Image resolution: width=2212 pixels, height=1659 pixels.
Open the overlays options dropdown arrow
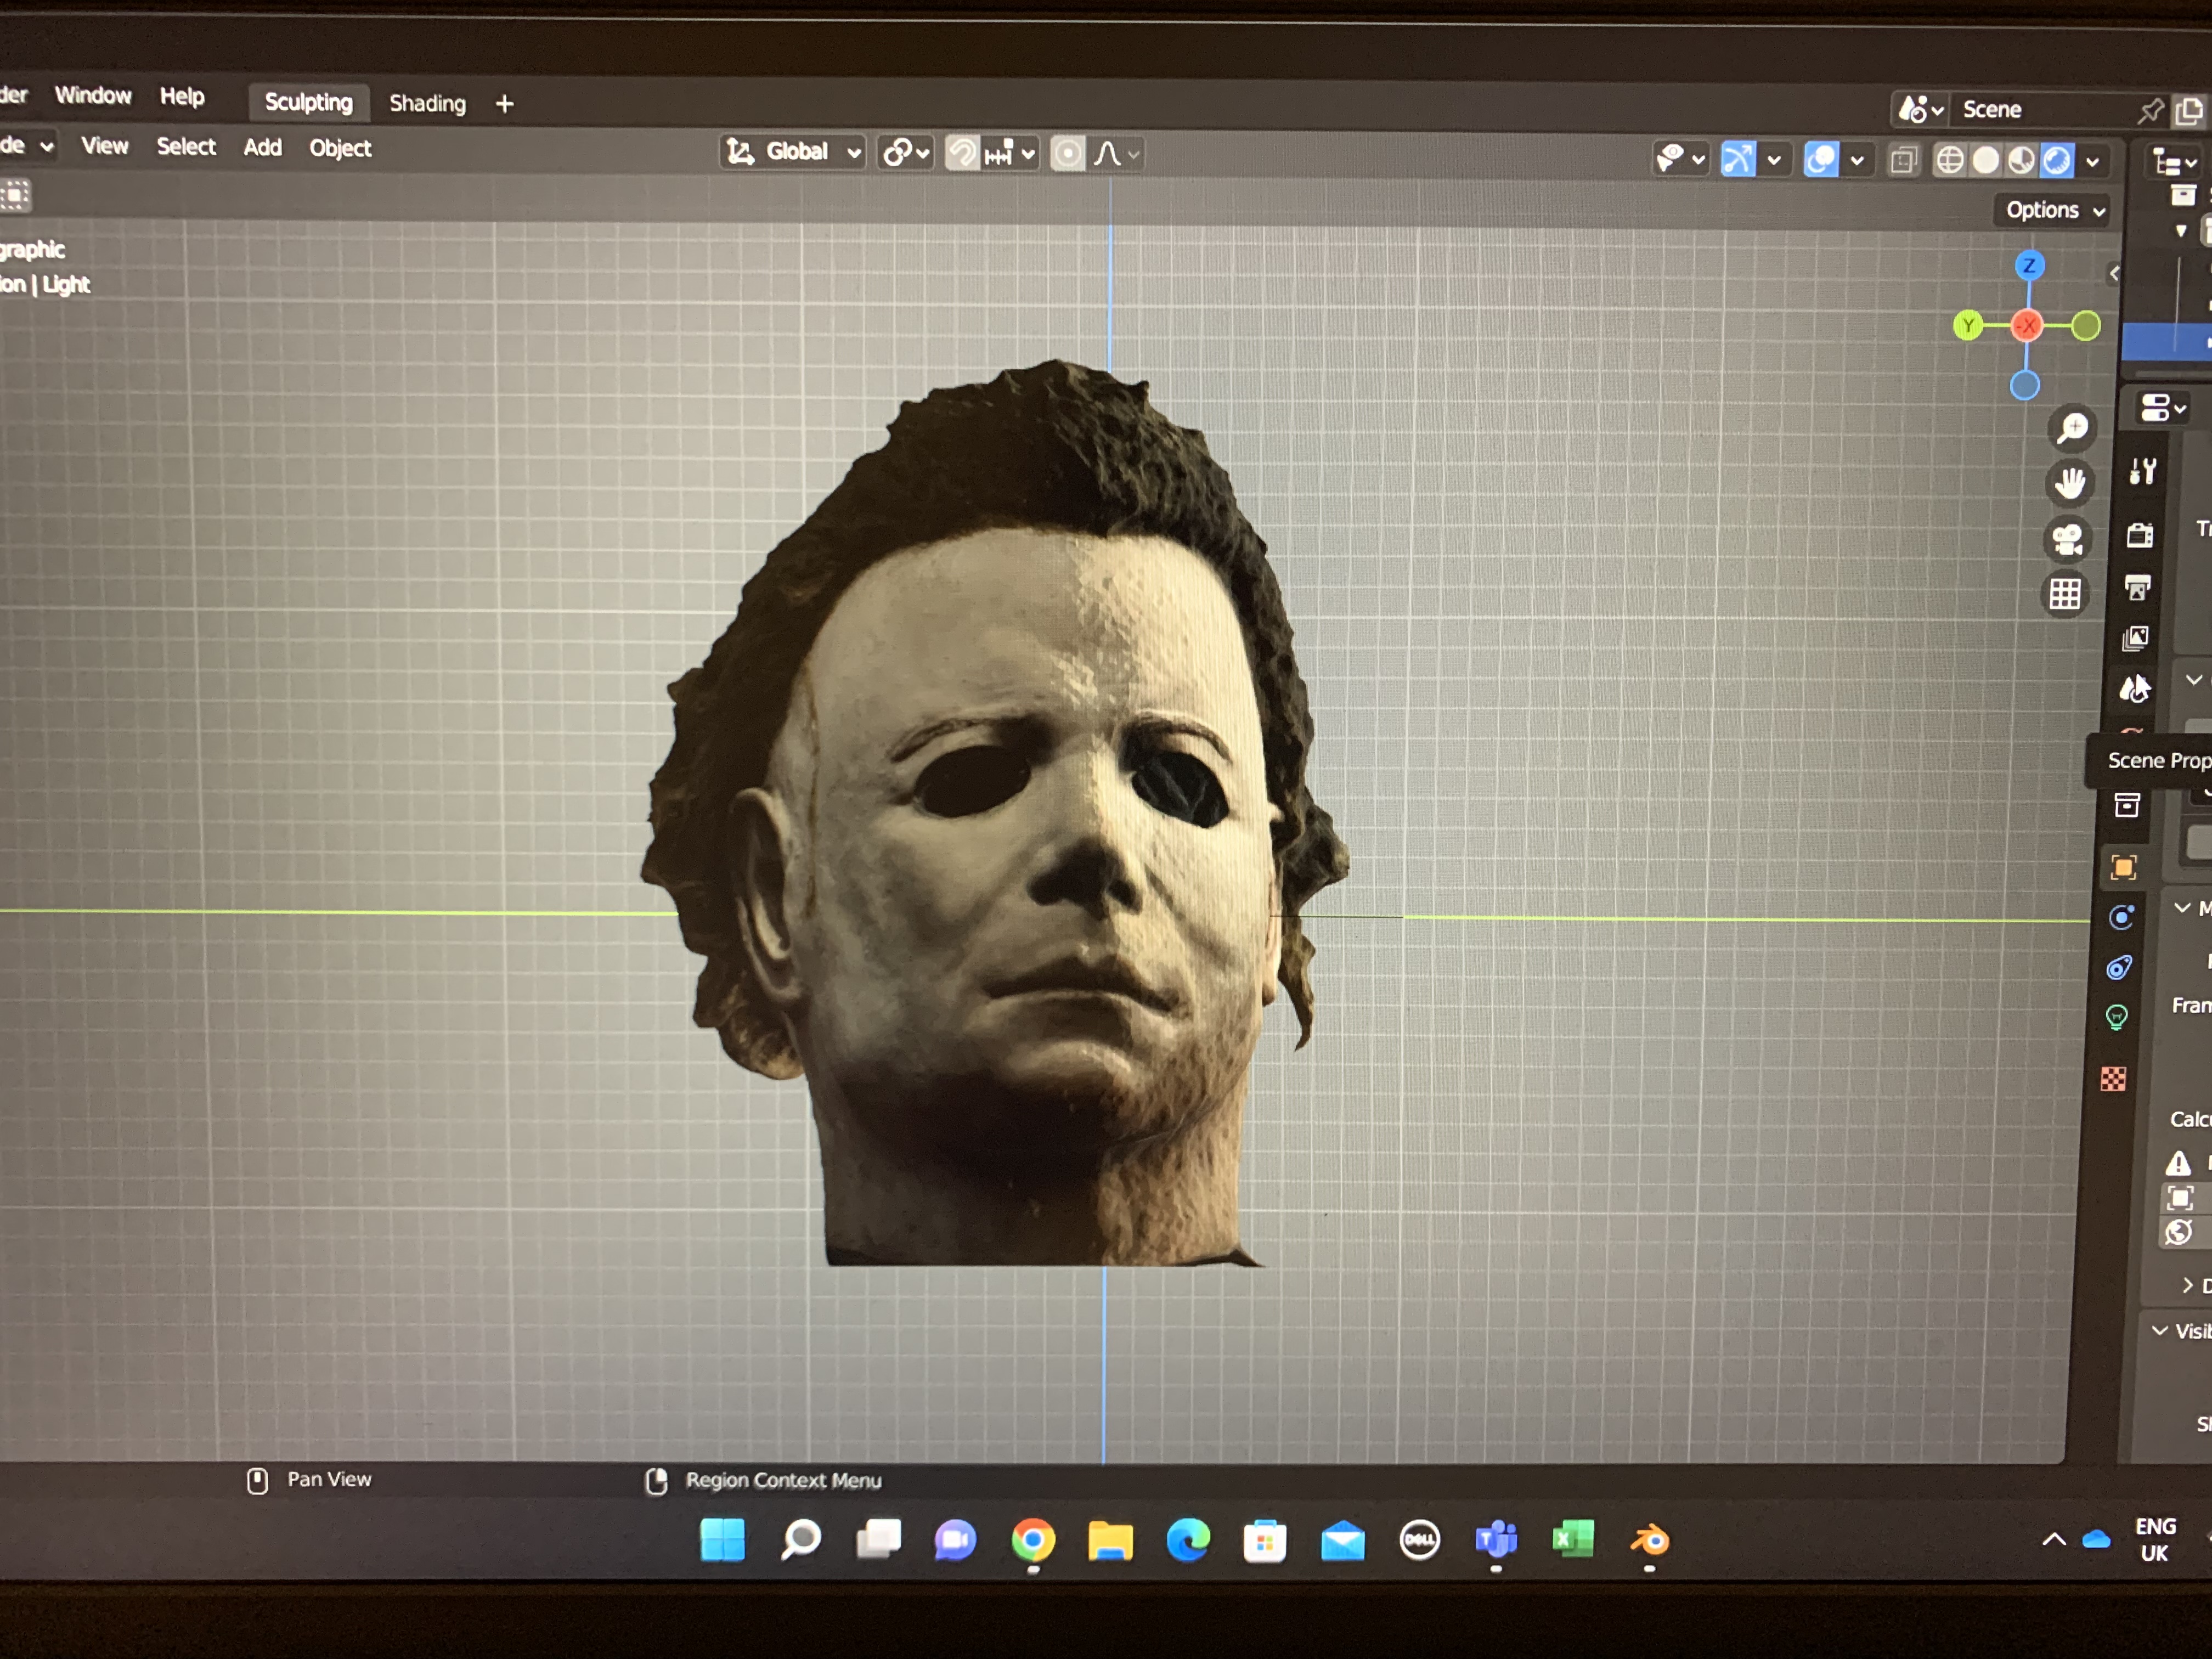[1857, 160]
